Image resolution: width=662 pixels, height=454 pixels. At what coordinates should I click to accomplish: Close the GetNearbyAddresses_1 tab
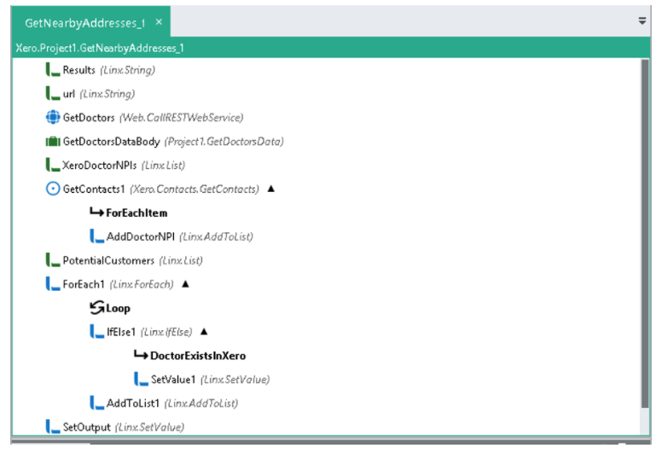click(x=159, y=21)
